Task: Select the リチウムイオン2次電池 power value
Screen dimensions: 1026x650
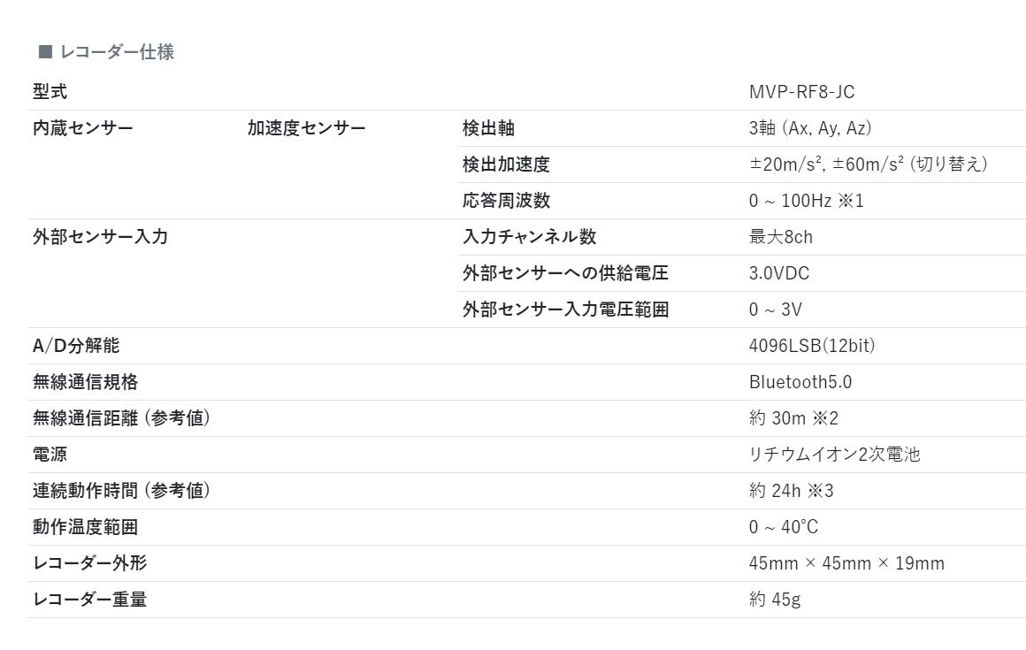Action: [x=834, y=455]
